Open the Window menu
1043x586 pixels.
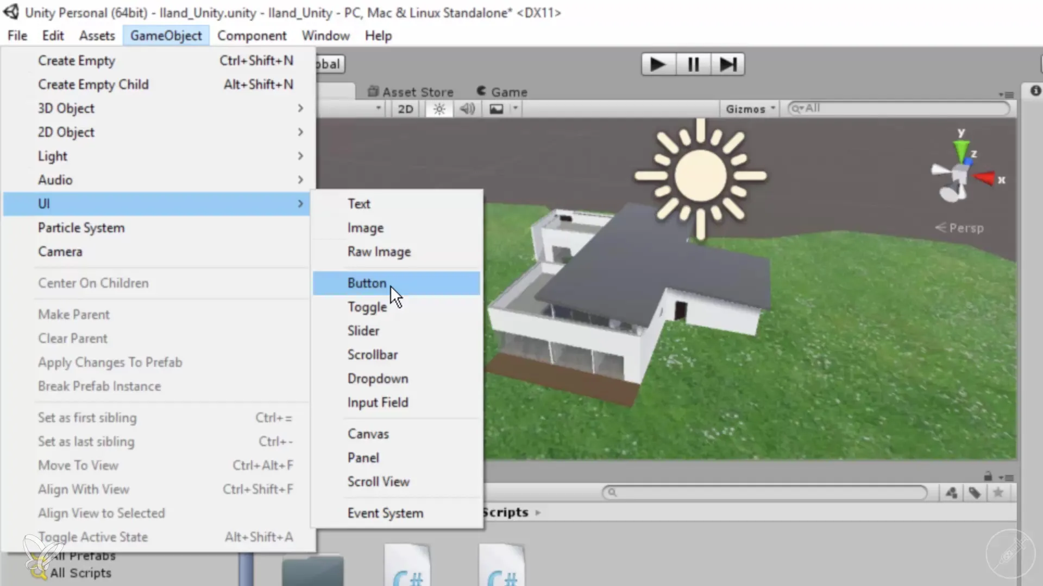click(326, 36)
